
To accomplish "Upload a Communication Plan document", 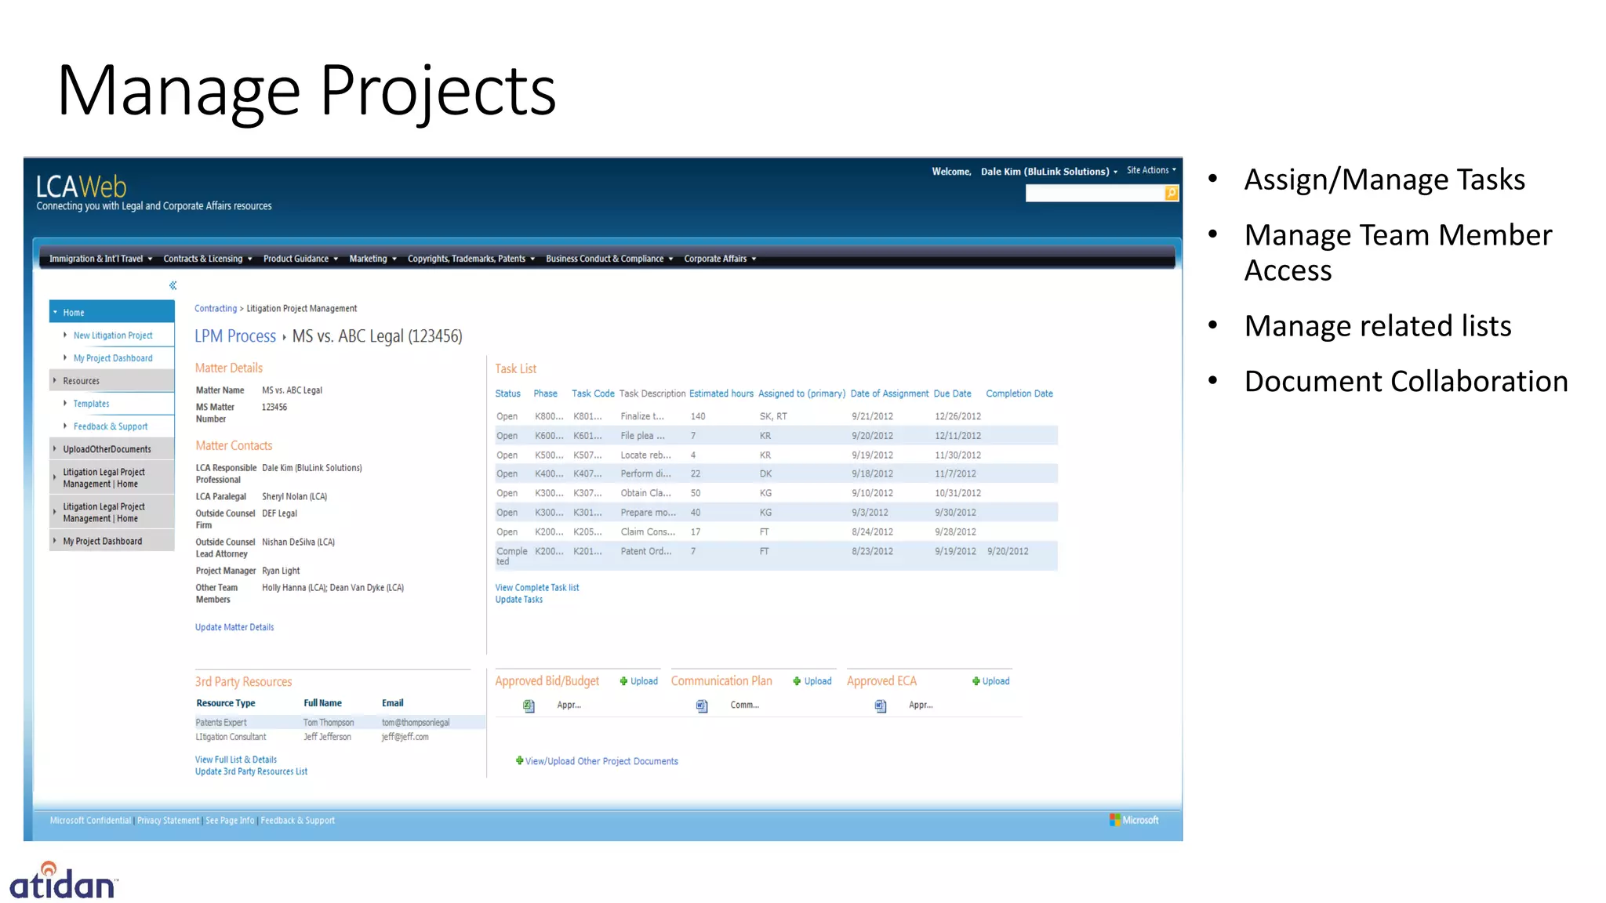I will tap(812, 681).
